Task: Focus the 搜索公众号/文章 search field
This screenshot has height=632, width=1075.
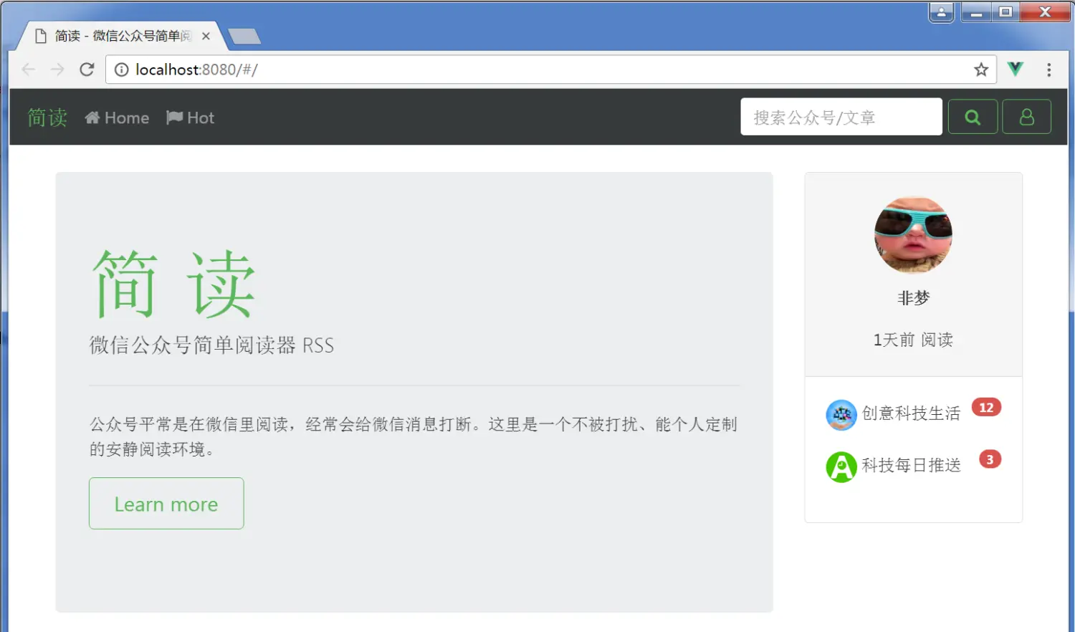Action: 841,117
